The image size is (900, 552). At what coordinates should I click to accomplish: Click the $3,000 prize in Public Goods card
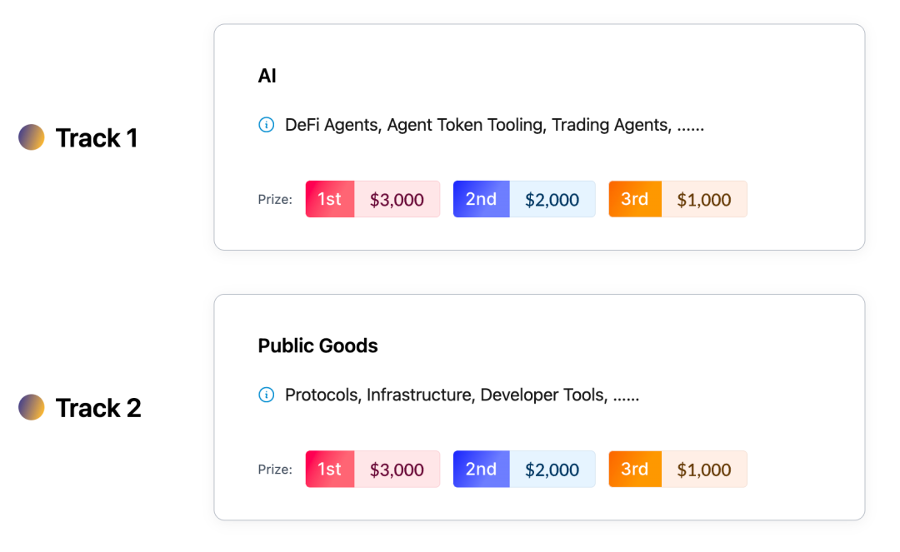397,470
